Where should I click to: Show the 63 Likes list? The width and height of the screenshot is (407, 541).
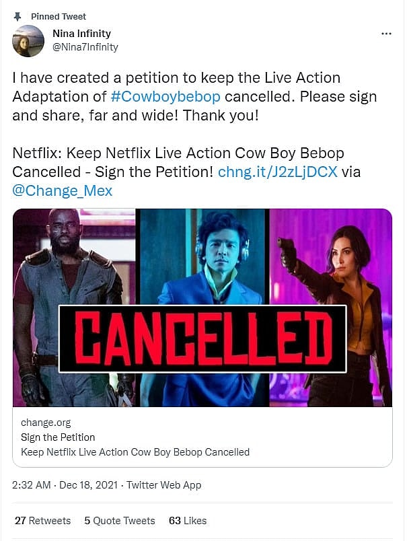pyautogui.click(x=188, y=520)
